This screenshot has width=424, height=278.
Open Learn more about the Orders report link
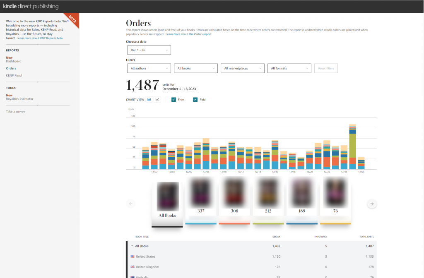pos(189,34)
